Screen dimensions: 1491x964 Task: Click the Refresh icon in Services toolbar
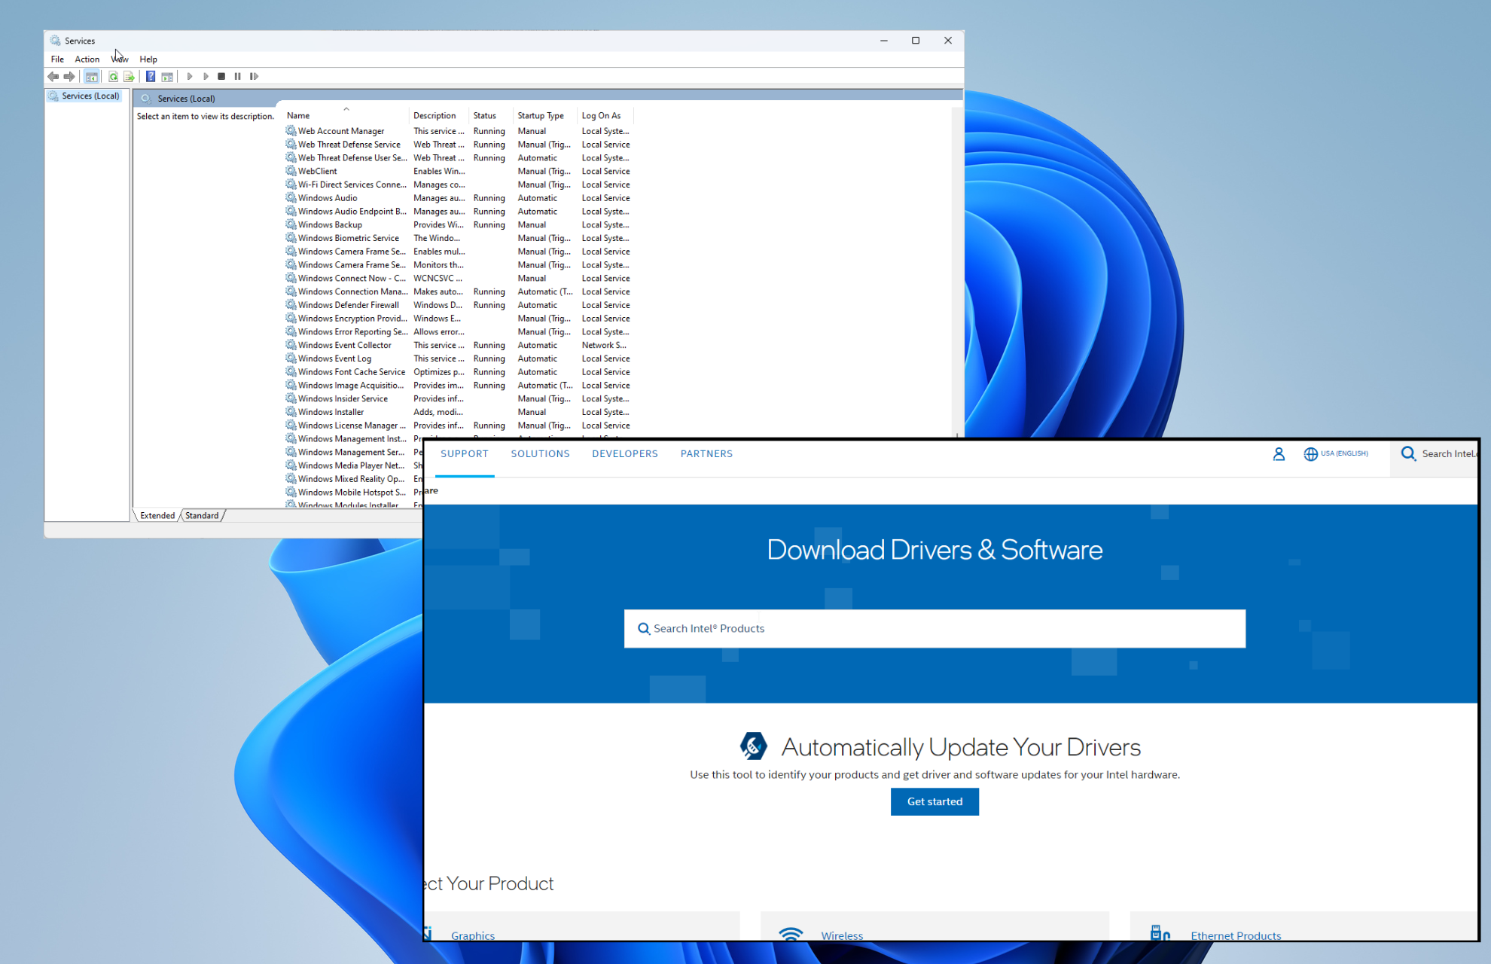(x=113, y=76)
